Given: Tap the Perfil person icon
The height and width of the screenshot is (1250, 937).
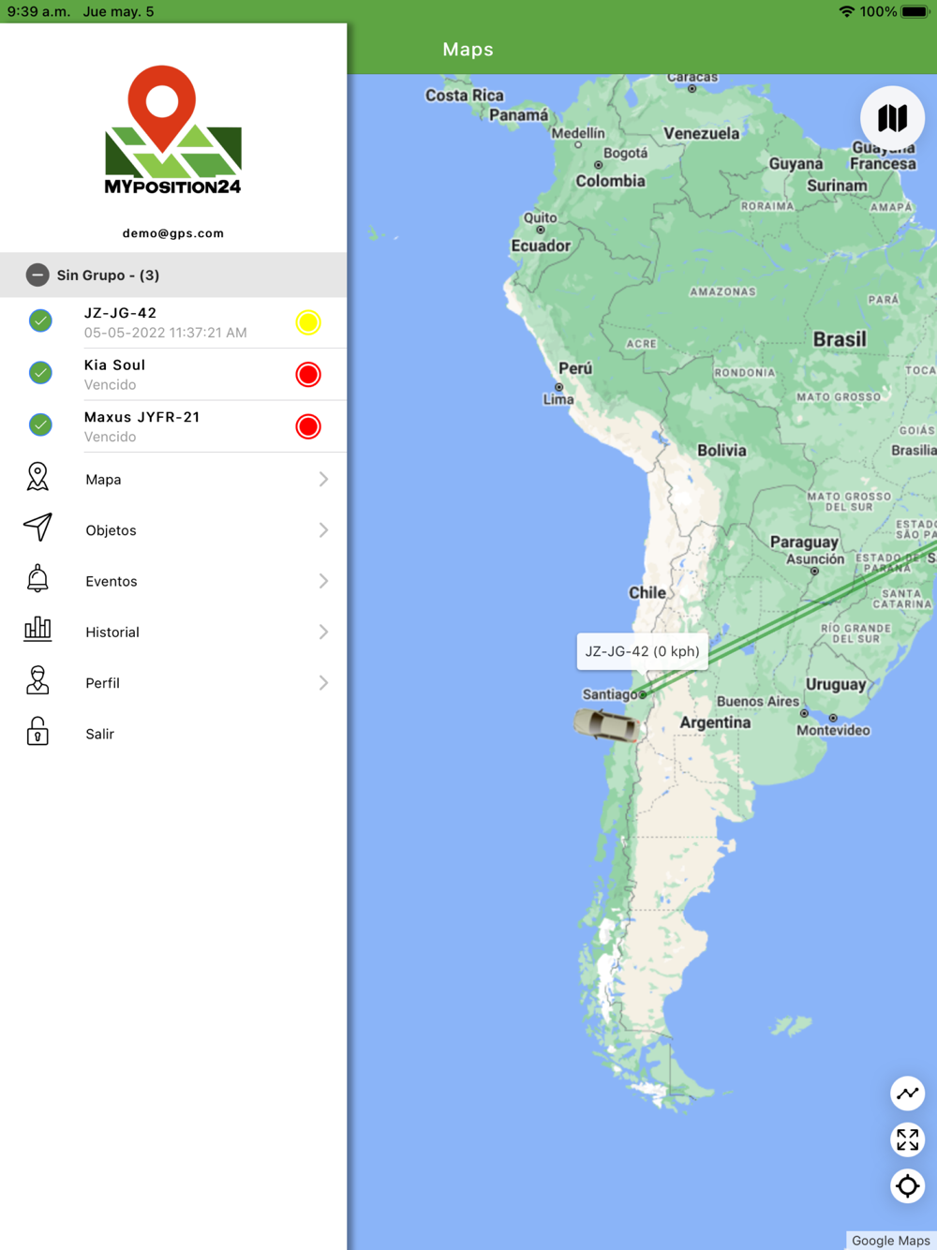Looking at the screenshot, I should click(x=37, y=680).
